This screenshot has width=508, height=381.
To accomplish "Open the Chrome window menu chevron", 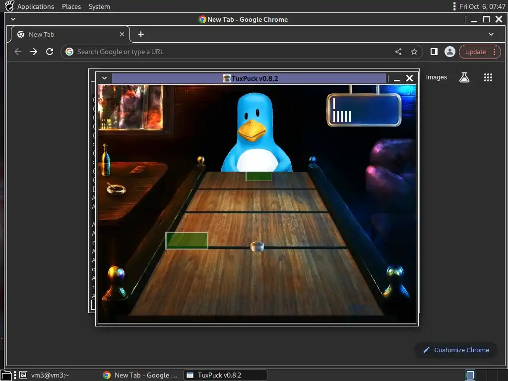I will pyautogui.click(x=13, y=19).
